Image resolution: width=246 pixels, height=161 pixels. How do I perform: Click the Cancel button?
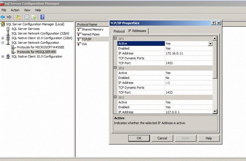(162, 138)
